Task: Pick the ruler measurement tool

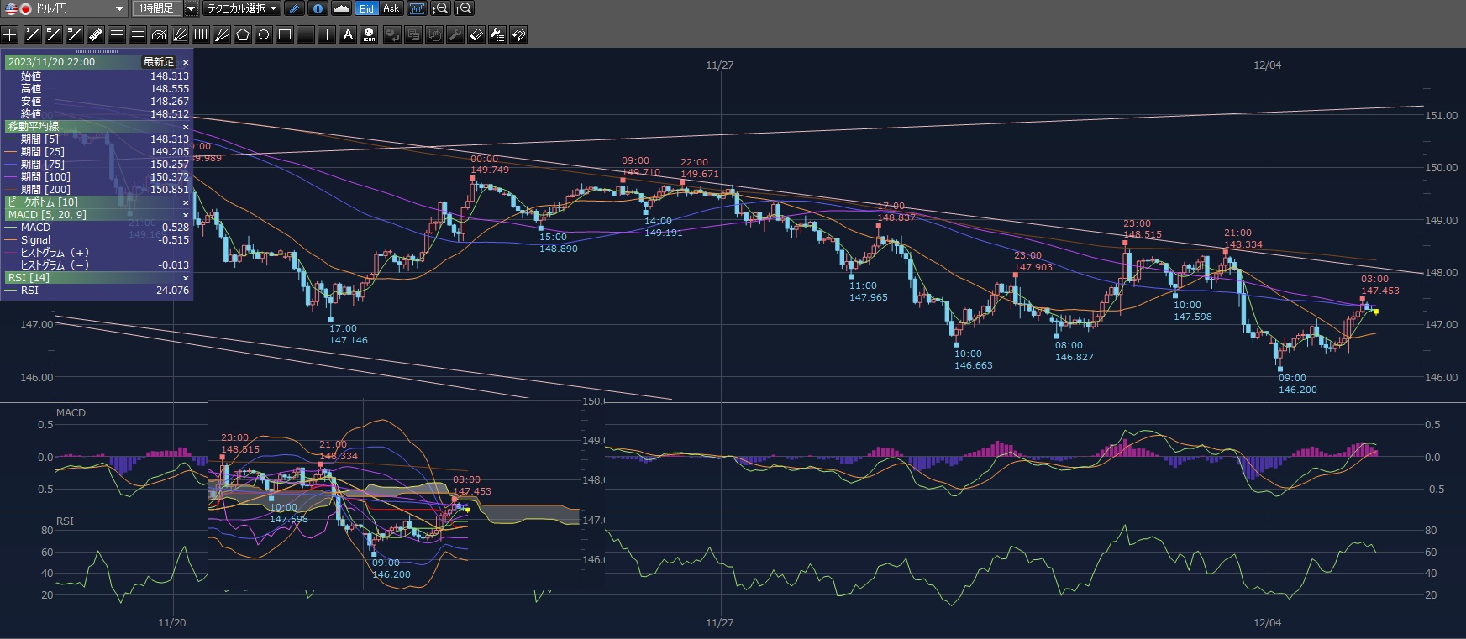Action: pyautogui.click(x=95, y=34)
